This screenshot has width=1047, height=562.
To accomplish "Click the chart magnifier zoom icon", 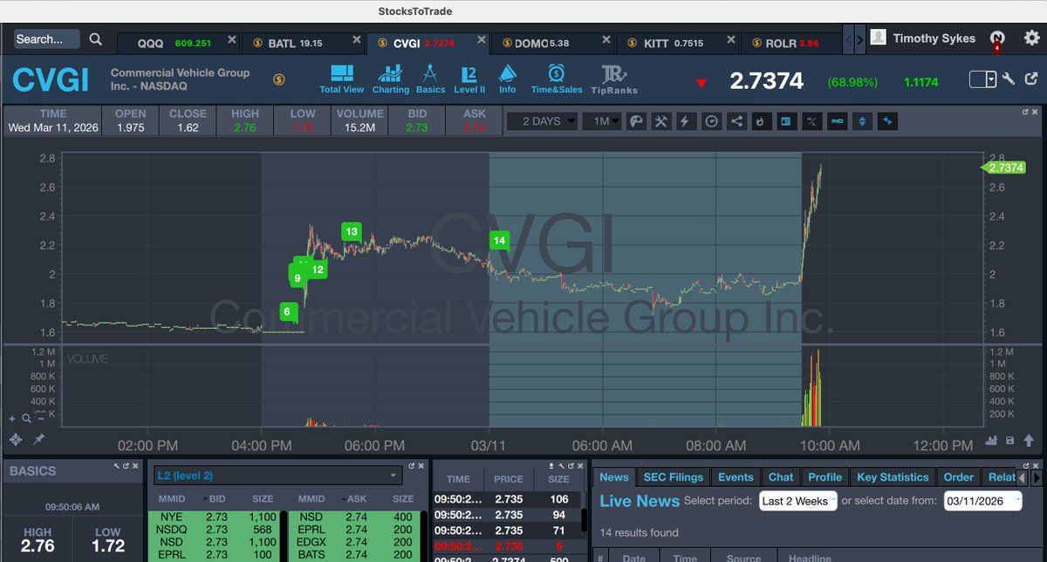I will [24, 419].
